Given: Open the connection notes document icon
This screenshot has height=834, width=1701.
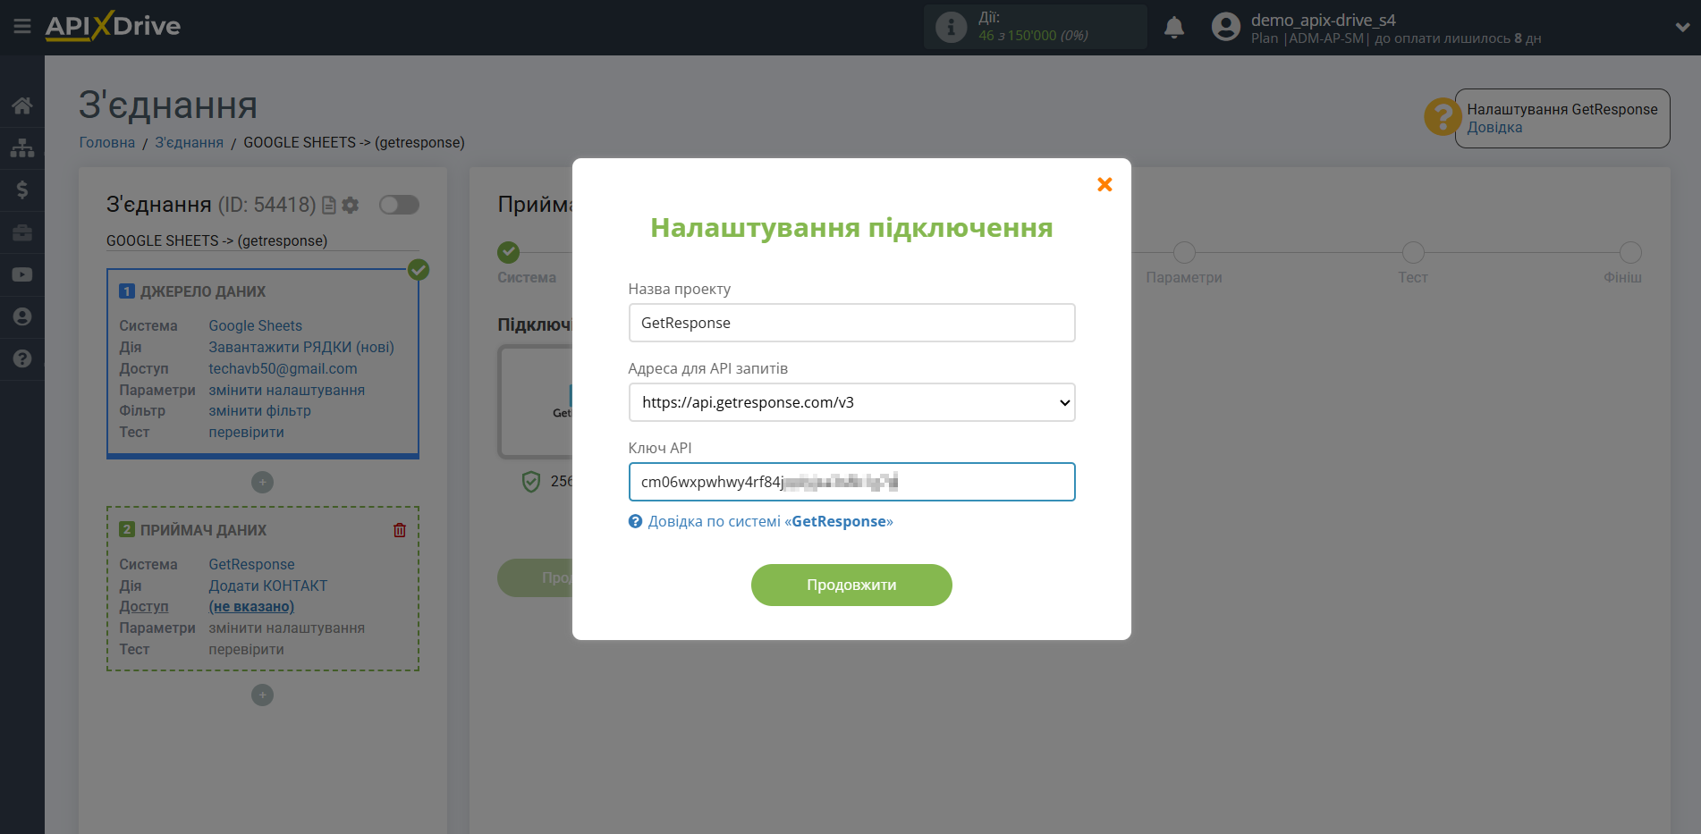Looking at the screenshot, I should (x=329, y=206).
